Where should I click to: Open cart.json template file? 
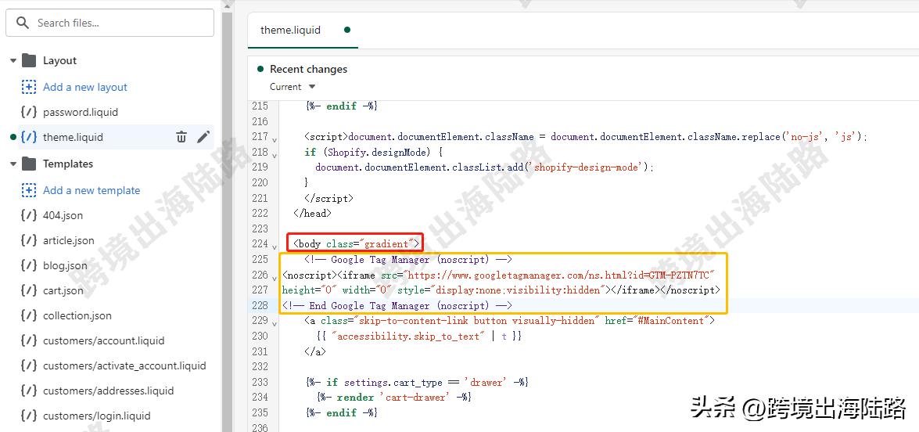point(63,290)
